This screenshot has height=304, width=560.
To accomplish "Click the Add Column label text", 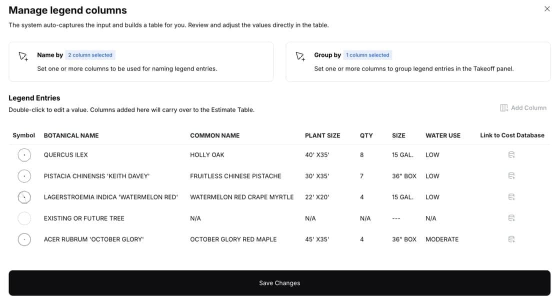I will tap(528, 107).
